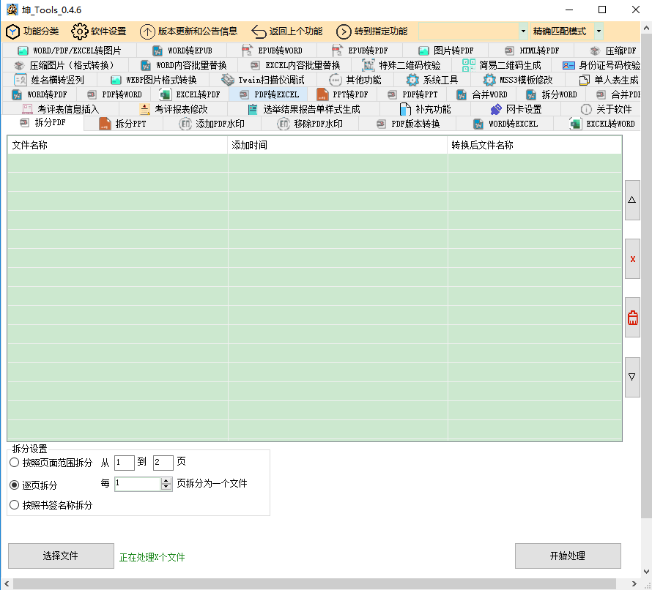The height and width of the screenshot is (590, 652).
Task: Click the red lock icon on right panel
Action: (x=631, y=318)
